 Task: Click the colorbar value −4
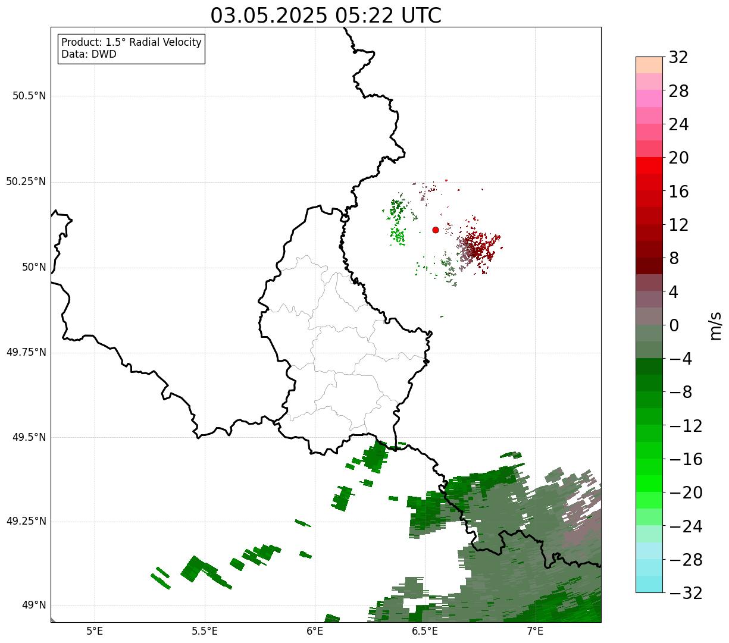tap(680, 359)
